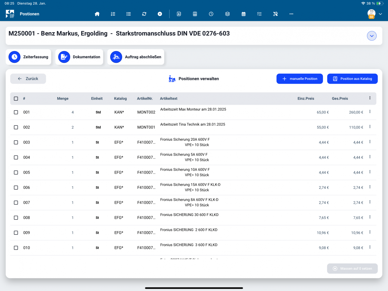Viewport: 388px width, 291px height.
Task: Toggle the select-all checkbox in table header
Action: [x=16, y=99]
